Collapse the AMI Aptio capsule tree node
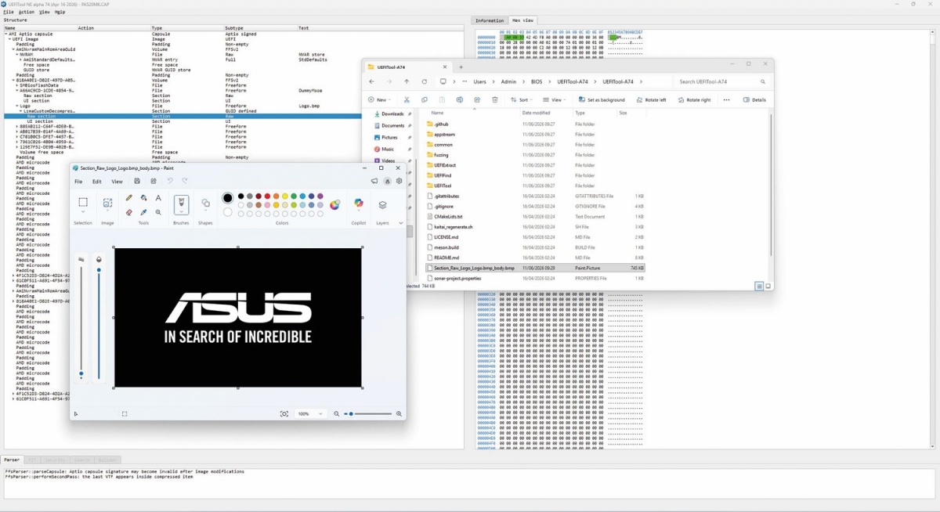The height and width of the screenshot is (512, 940). 6,34
